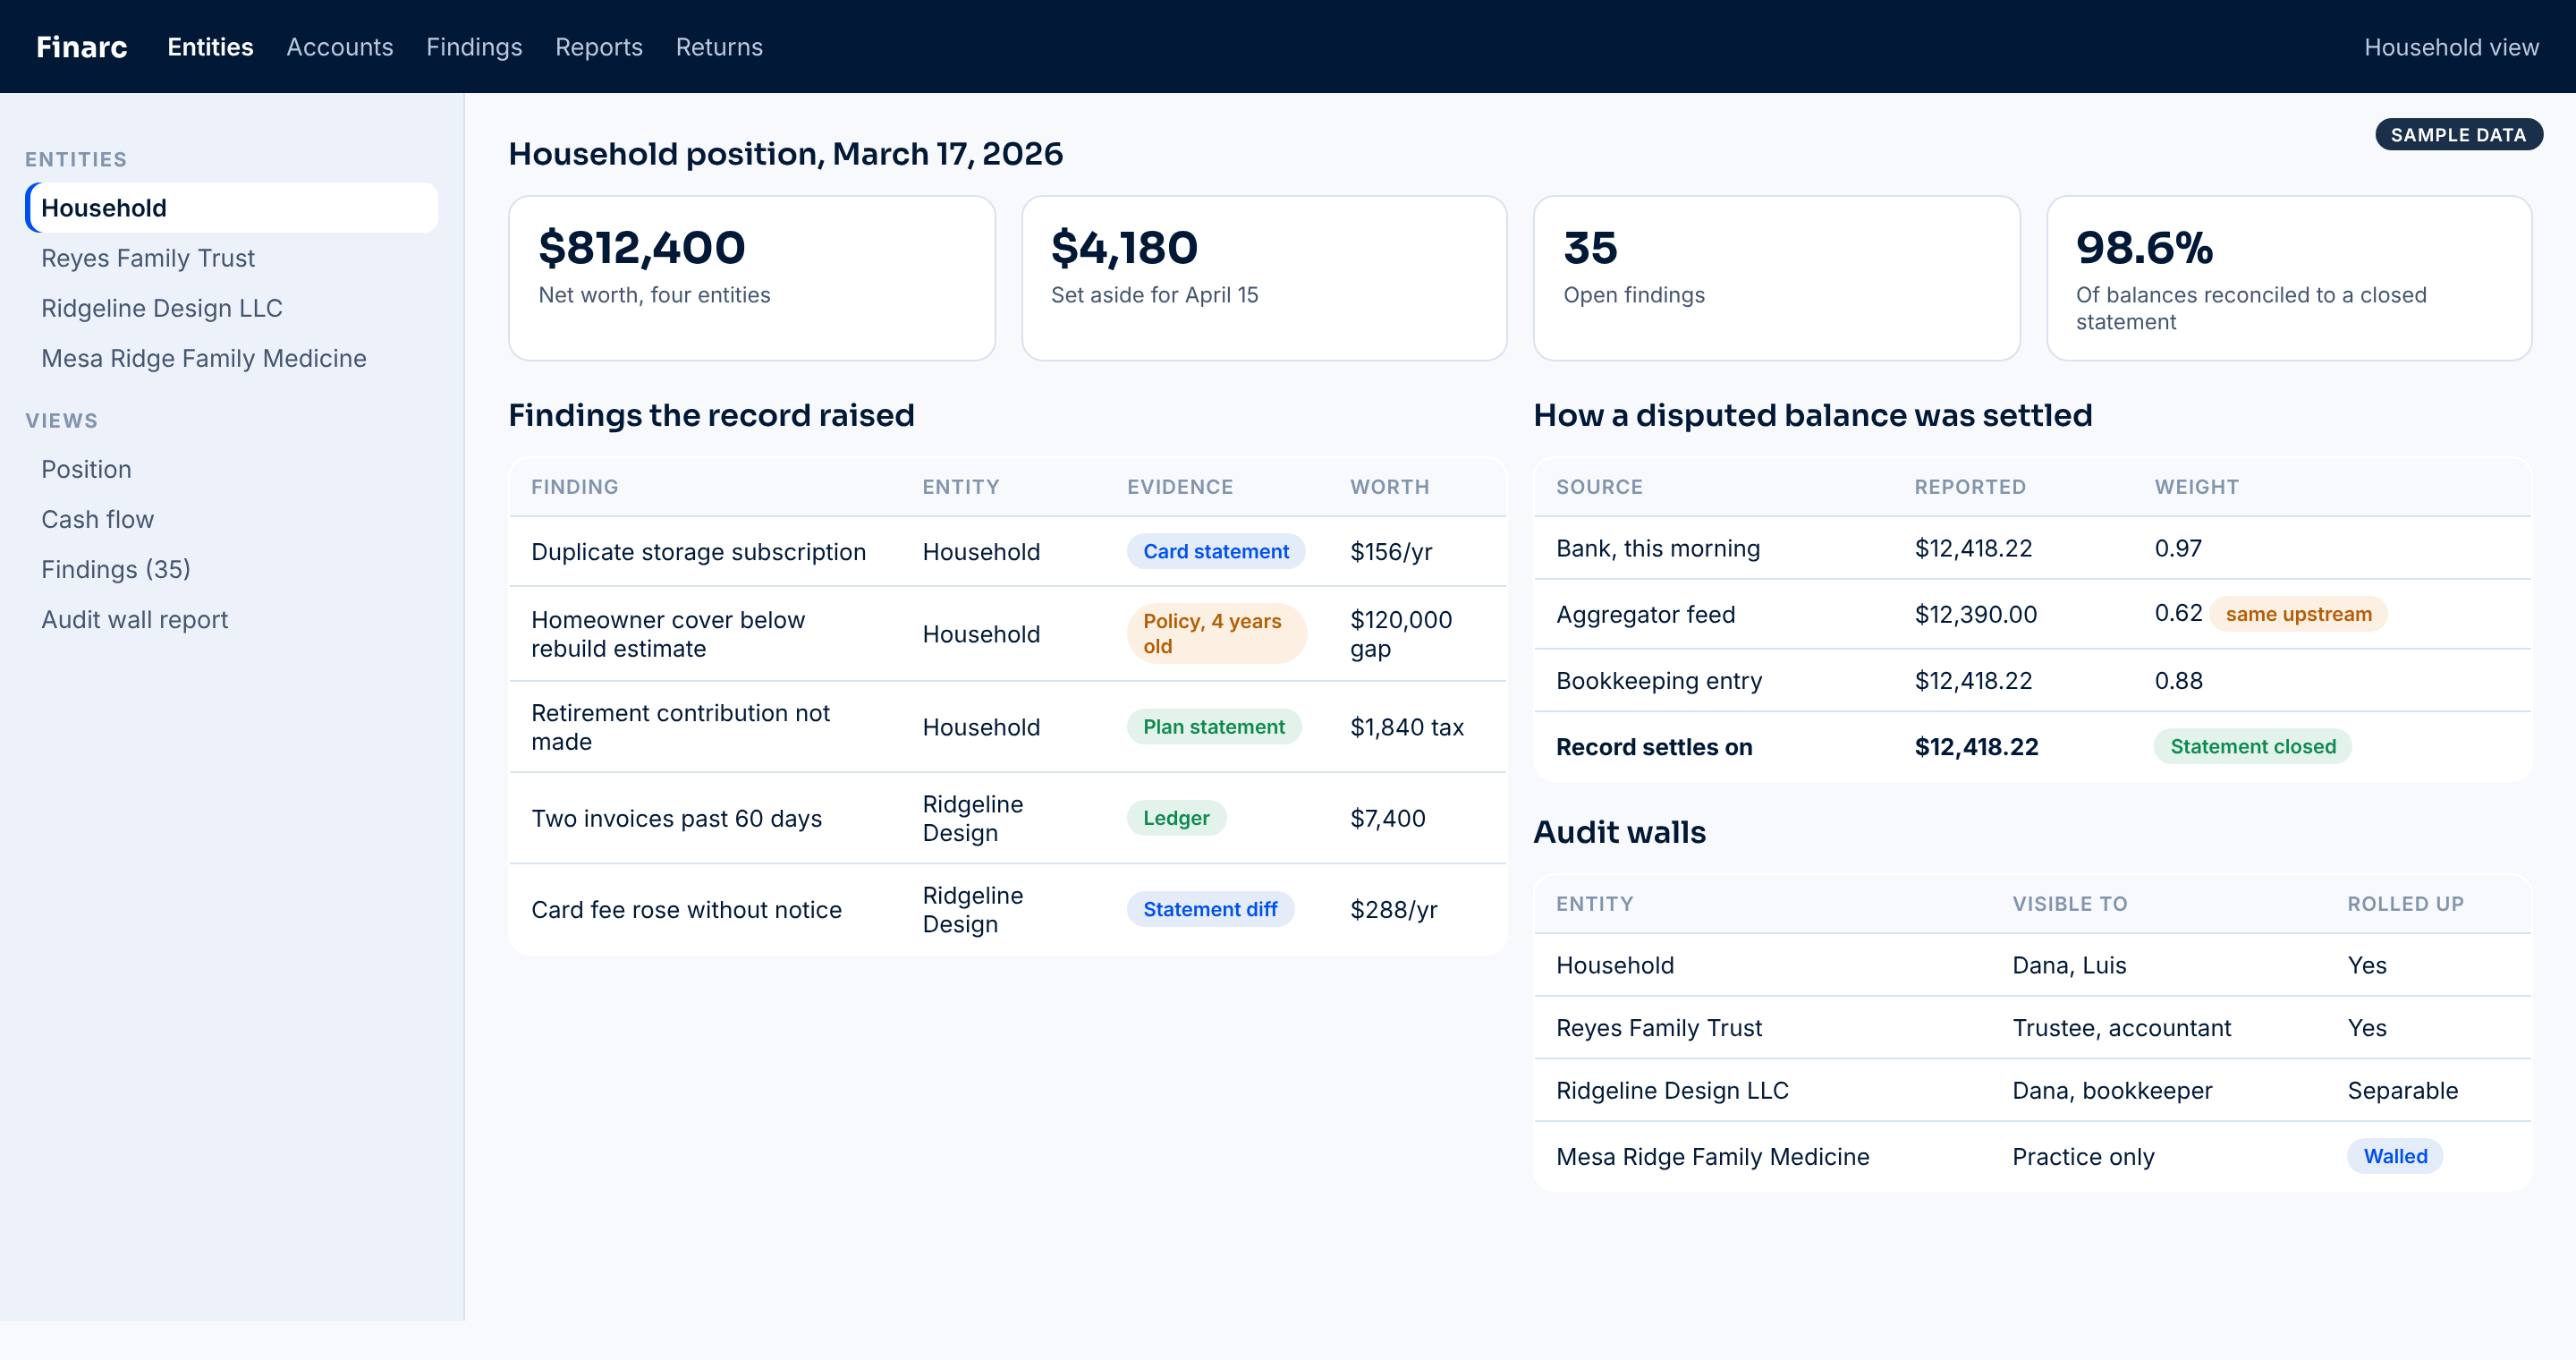
Task: Open the Returns nav tab
Action: tap(719, 47)
